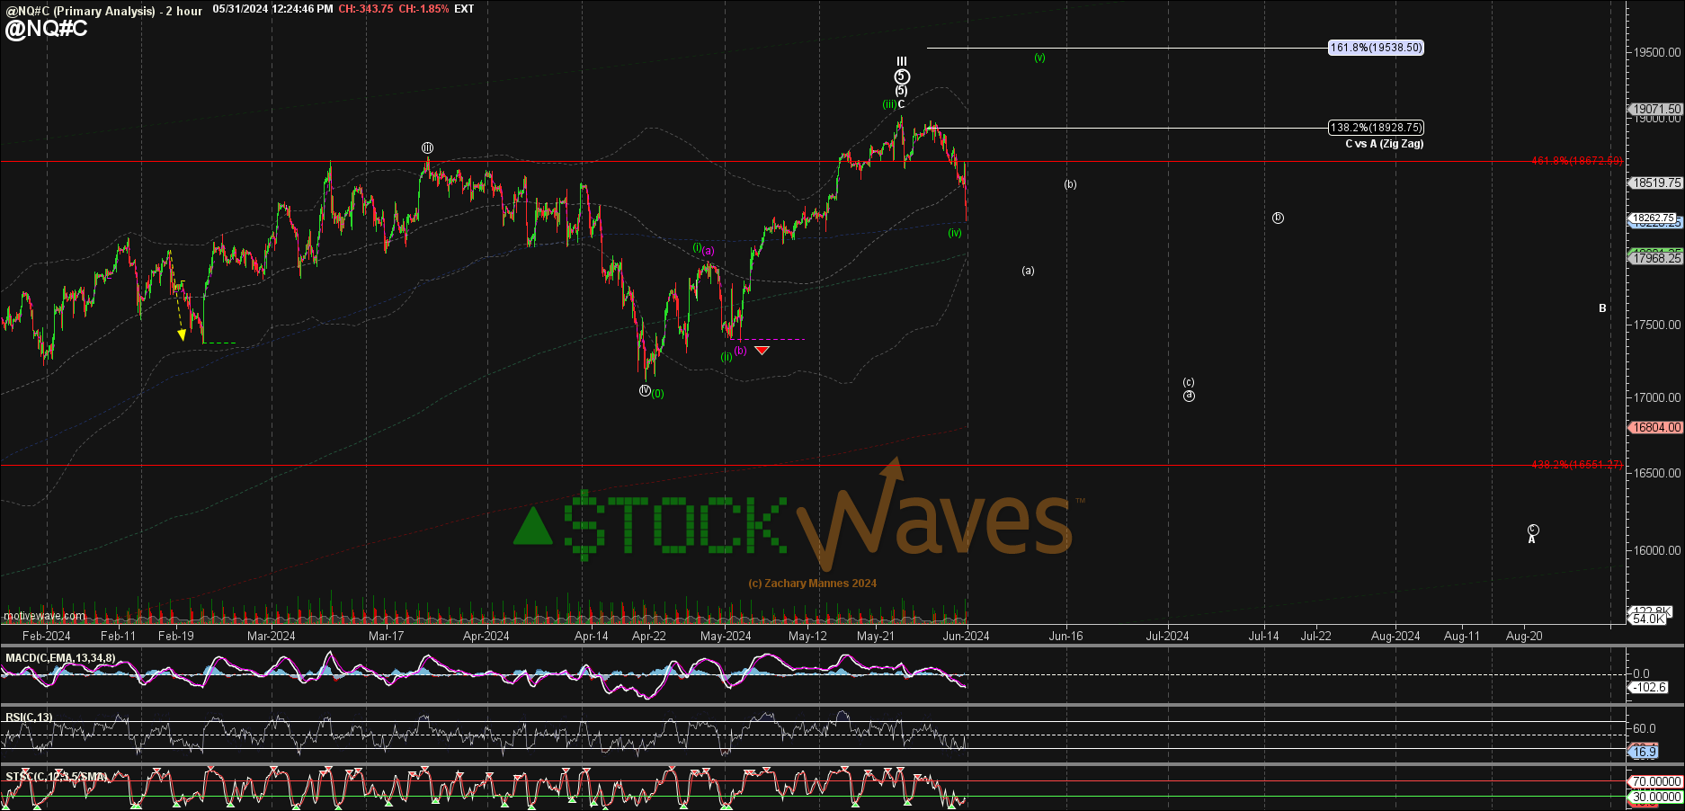This screenshot has width=1685, height=811.
Task: Click the circled iv wave label at the April low
Action: pos(645,390)
